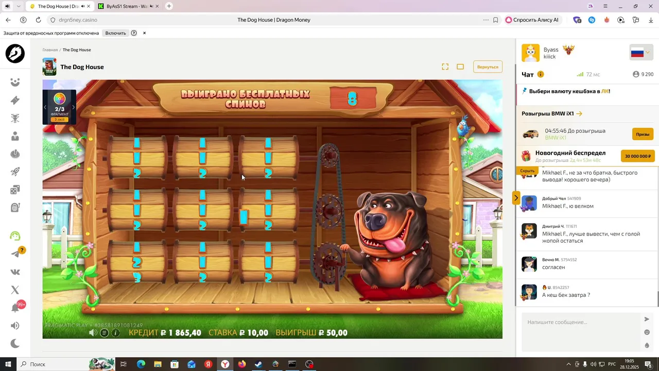Click the Призы button

643,134
